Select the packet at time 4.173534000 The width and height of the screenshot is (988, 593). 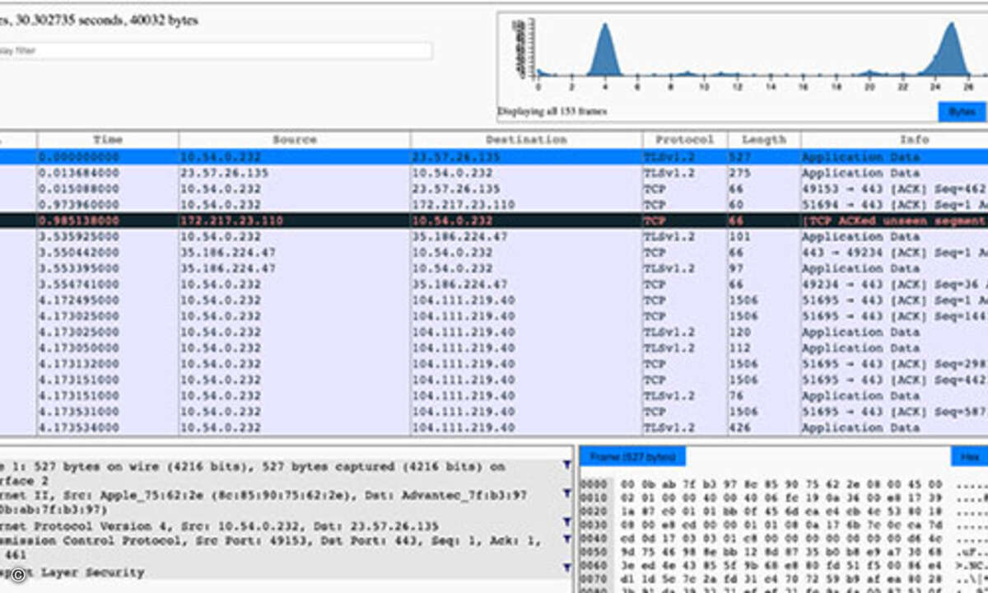coord(494,427)
